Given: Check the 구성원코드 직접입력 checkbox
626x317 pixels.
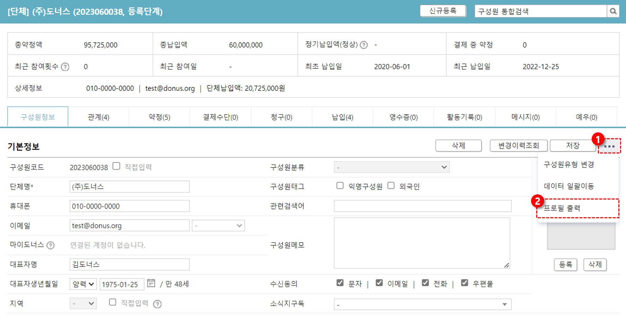Looking at the screenshot, I should pos(116,166).
